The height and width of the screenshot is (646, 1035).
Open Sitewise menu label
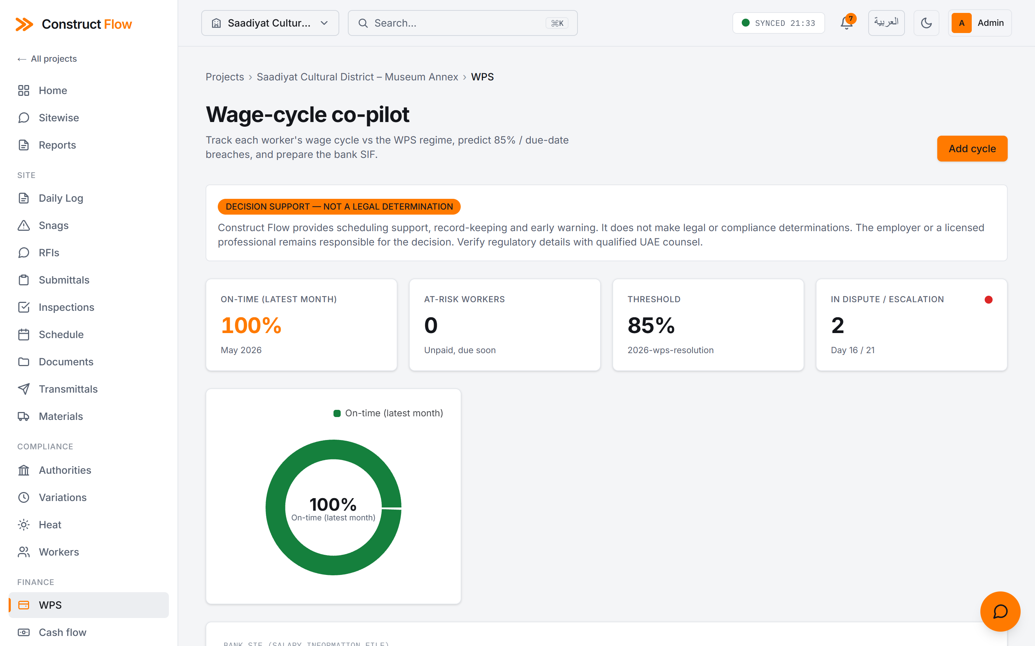[x=59, y=118]
